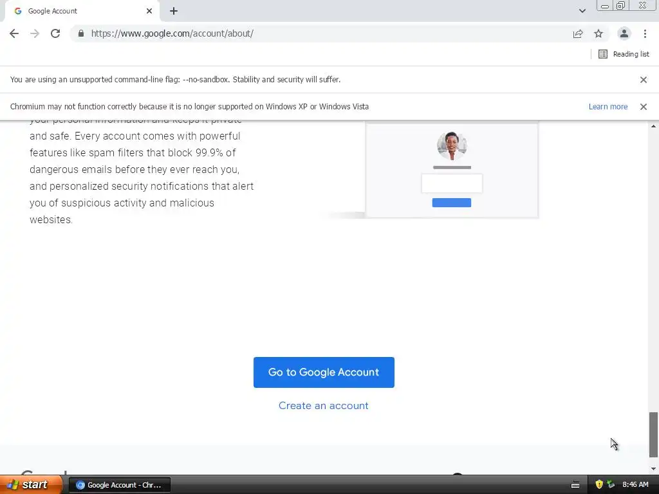Bookmark this tab with the star icon
The image size is (659, 494).
point(599,33)
